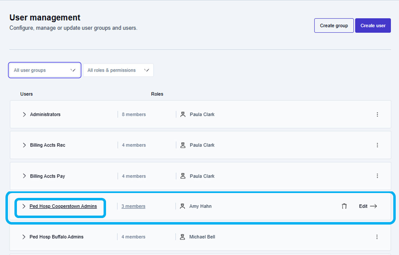Click the admin icon next to Michael Bell

[x=182, y=237]
